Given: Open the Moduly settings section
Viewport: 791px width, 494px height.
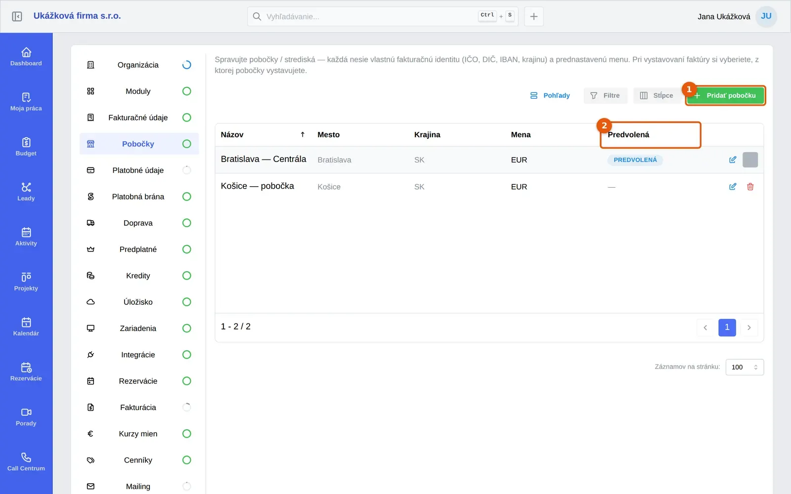Looking at the screenshot, I should pyautogui.click(x=139, y=91).
